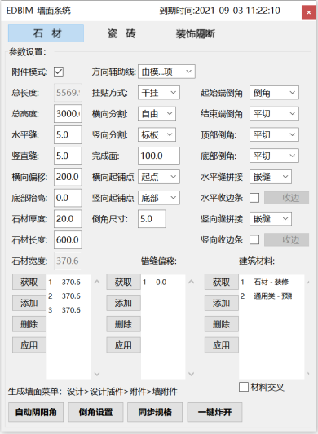Toggle the 附件模式 checkbox
Viewport: 318px width, 434px height.
pyautogui.click(x=59, y=72)
